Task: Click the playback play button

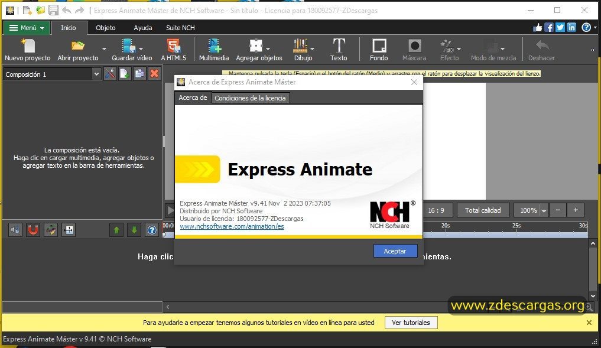Action: click(x=170, y=210)
